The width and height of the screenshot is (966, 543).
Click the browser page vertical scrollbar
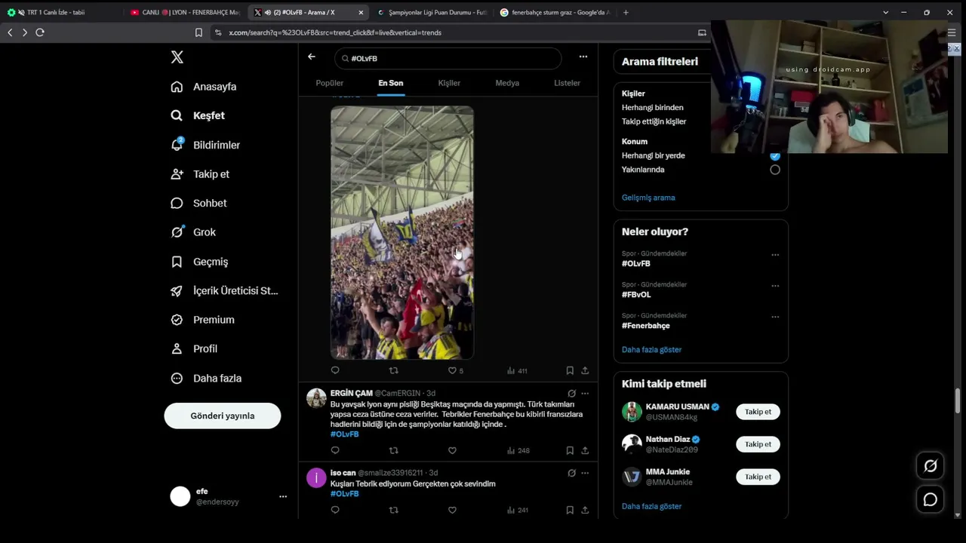pos(958,400)
